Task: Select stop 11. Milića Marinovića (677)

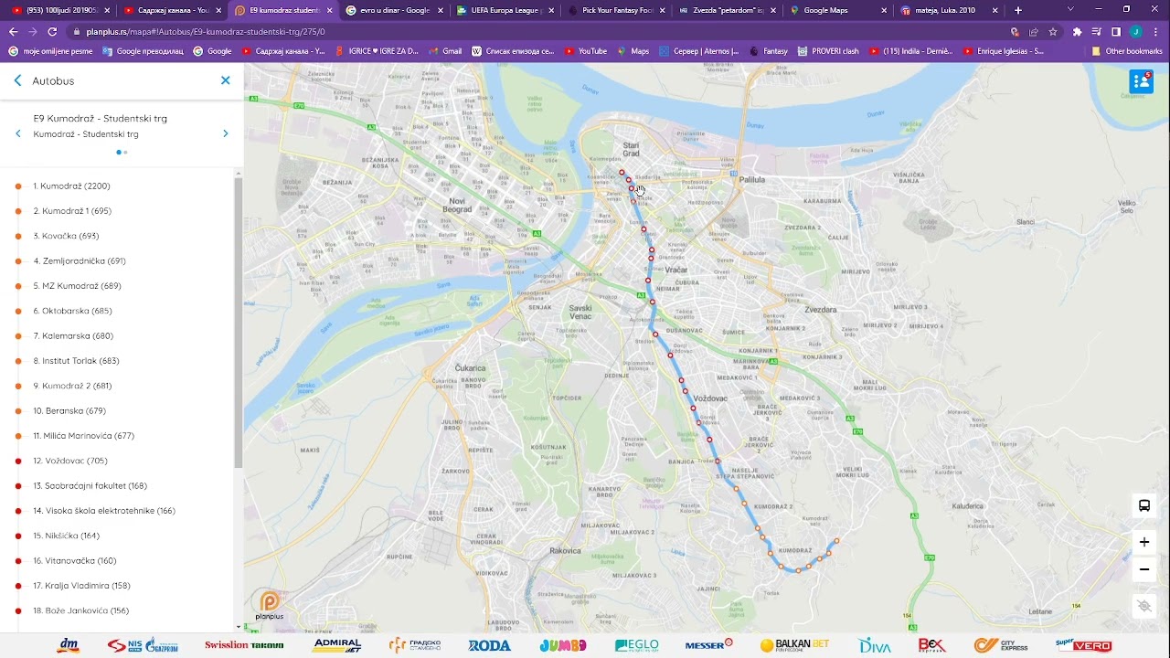Action: pyautogui.click(x=83, y=436)
